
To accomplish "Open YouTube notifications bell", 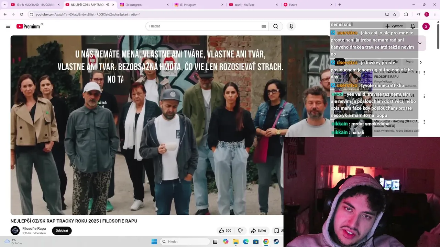I will click(412, 26).
